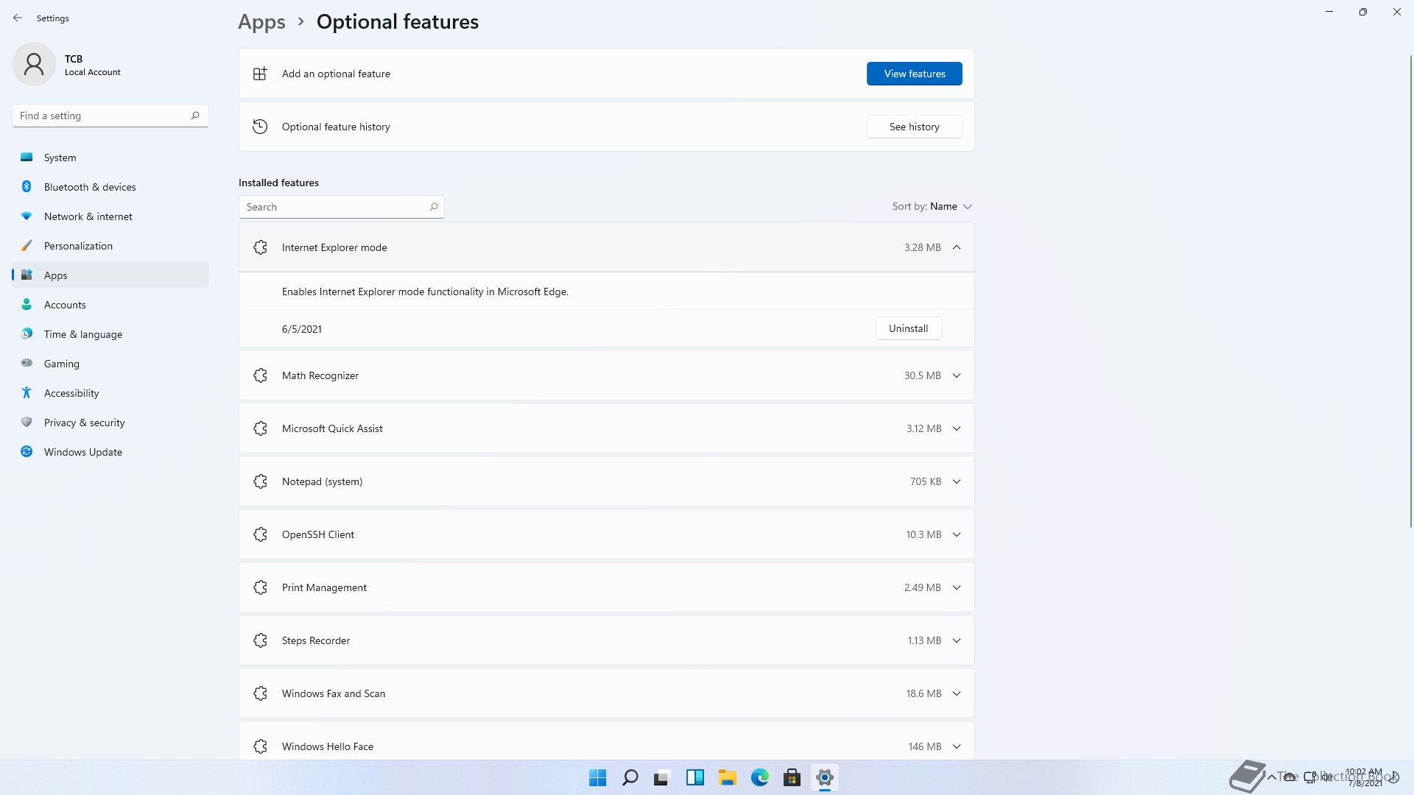Image resolution: width=1414 pixels, height=795 pixels.
Task: Expand the Math Recognizer chevron
Action: click(957, 375)
